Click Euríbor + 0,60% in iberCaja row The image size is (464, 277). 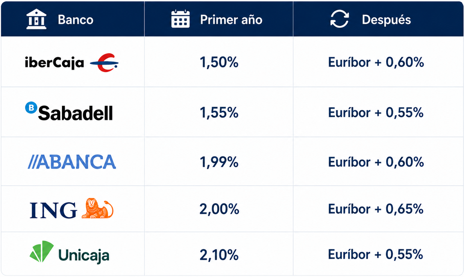(x=376, y=62)
